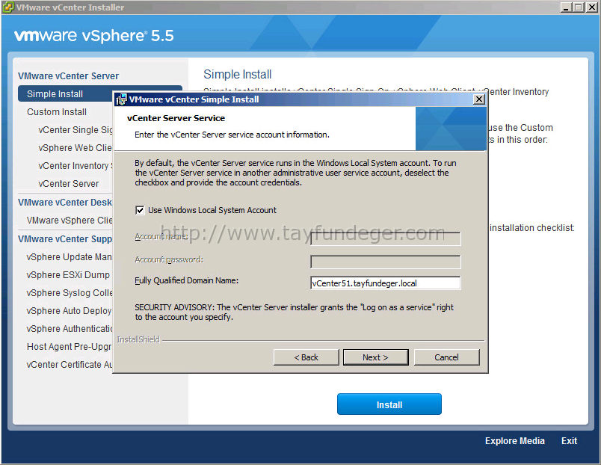Click the Account password input field

(x=385, y=262)
